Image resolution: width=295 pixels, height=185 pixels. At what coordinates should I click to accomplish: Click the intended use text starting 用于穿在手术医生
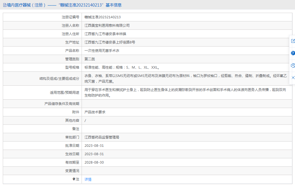pyautogui.click(x=185, y=92)
